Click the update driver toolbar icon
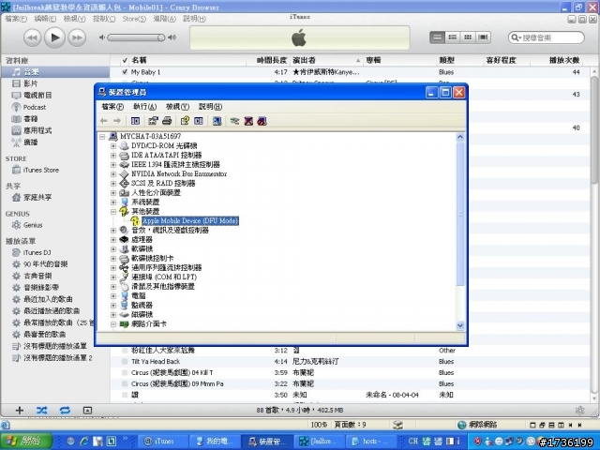 pyautogui.click(x=234, y=121)
